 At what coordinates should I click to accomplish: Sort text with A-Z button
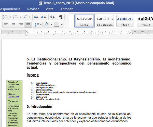[x=52, y=17]
